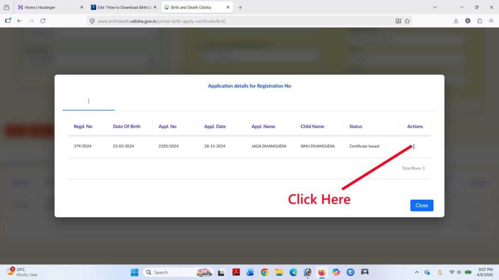The height and width of the screenshot is (280, 499).
Task: Sort by Regd. No column header
Action: (83, 126)
